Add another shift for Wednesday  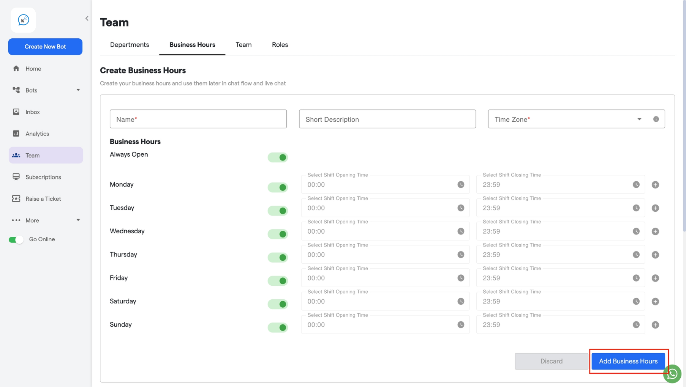(655, 231)
